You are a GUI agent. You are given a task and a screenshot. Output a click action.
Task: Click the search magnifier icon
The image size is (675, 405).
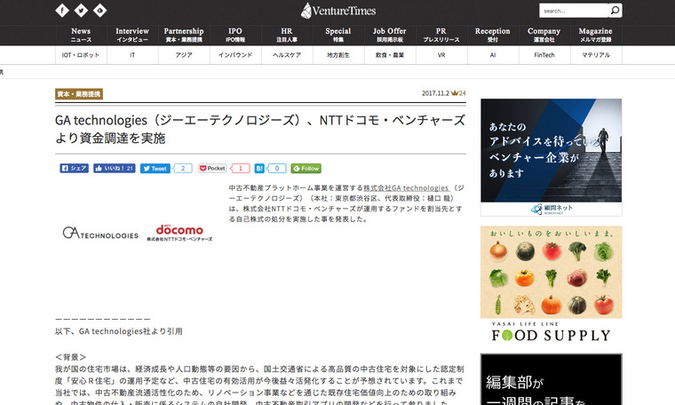pos(615,11)
